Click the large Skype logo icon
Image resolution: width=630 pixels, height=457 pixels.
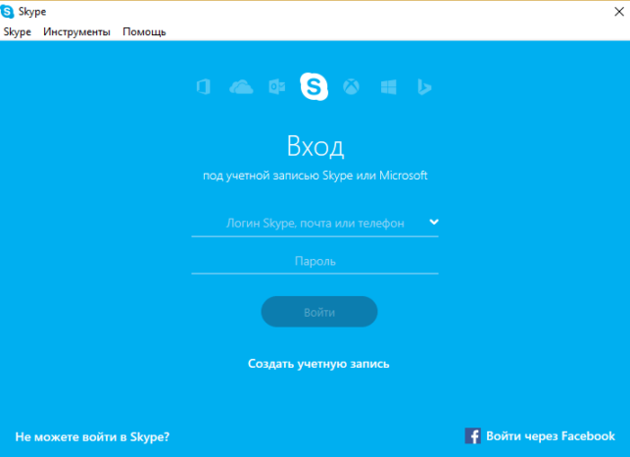[x=314, y=86]
